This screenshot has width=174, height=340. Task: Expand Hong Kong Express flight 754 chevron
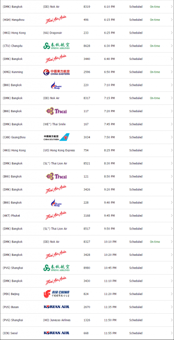tap(171, 150)
